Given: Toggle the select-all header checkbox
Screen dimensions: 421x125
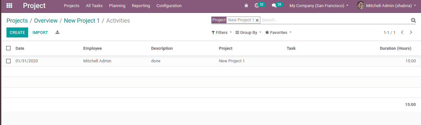Looking at the screenshot, I should (8, 48).
